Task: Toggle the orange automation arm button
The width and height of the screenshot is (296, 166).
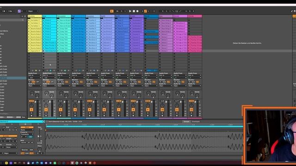Action: tap(145, 11)
